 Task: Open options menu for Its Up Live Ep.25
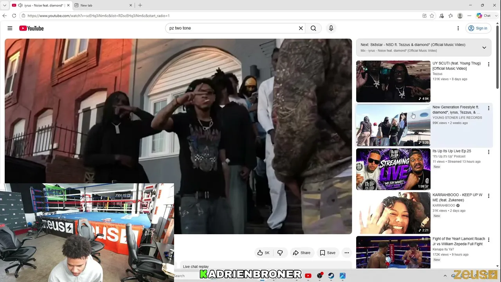coord(488,152)
